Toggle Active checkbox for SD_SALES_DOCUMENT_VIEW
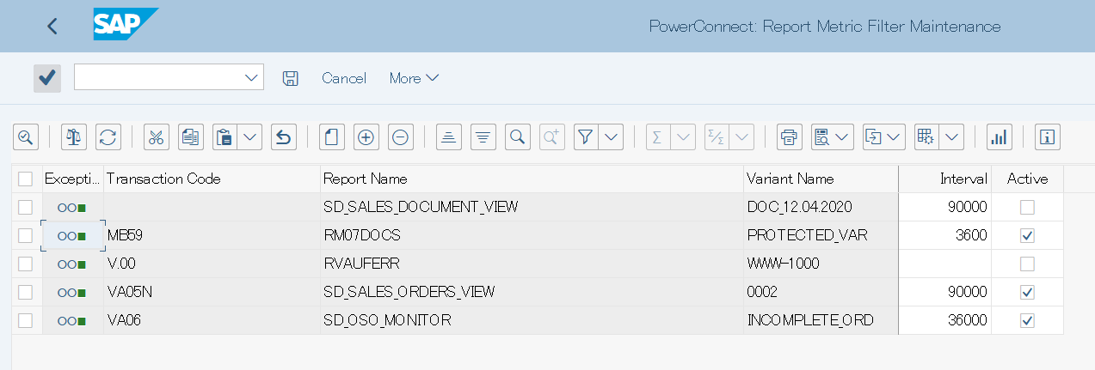 [x=1027, y=207]
